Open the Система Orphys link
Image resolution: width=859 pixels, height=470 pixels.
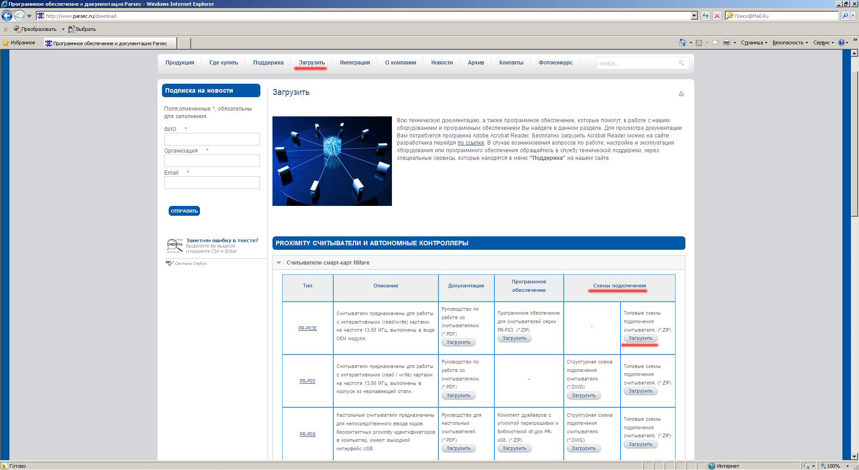tap(191, 263)
